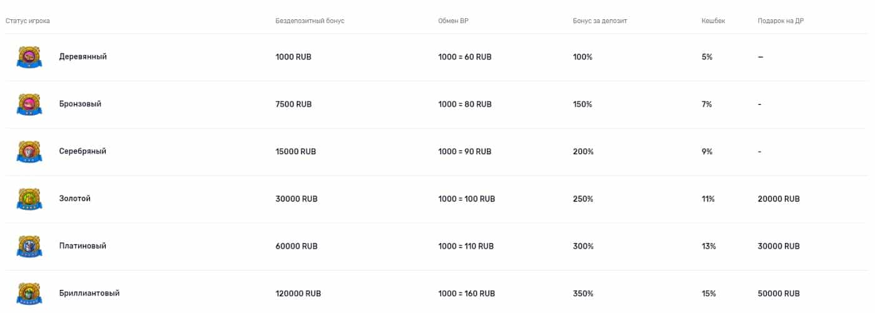Click the Бронзовый status badge icon
875x313 pixels.
[29, 104]
